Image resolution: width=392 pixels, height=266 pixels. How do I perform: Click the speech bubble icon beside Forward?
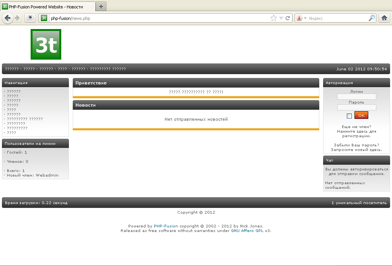click(30, 18)
